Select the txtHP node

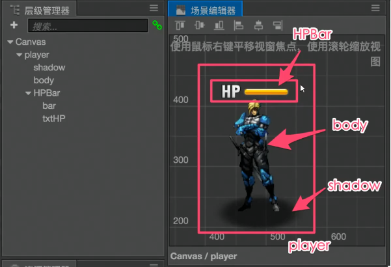click(x=54, y=119)
